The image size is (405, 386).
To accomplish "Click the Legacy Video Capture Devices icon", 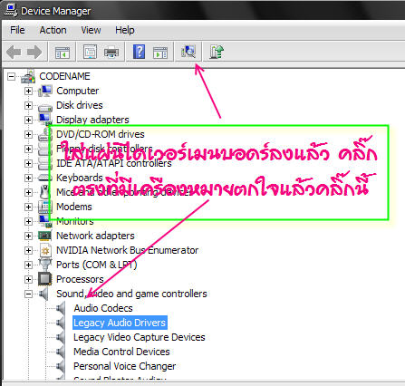I will point(61,337).
